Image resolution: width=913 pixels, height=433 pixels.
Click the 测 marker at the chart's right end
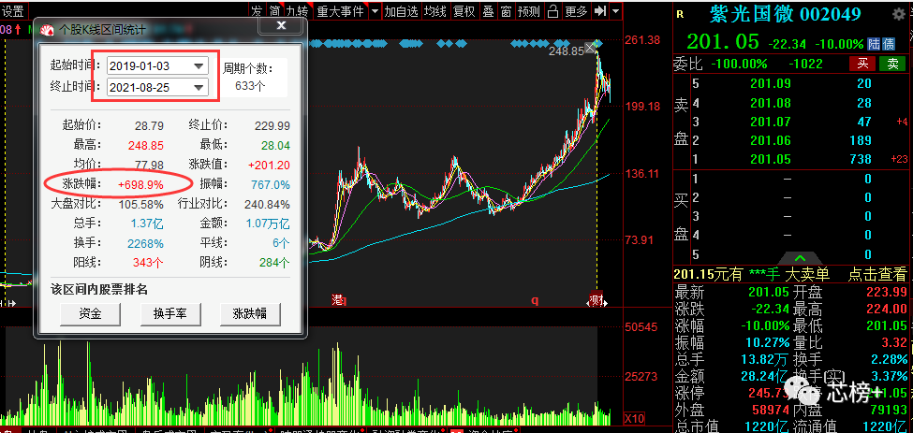[597, 300]
